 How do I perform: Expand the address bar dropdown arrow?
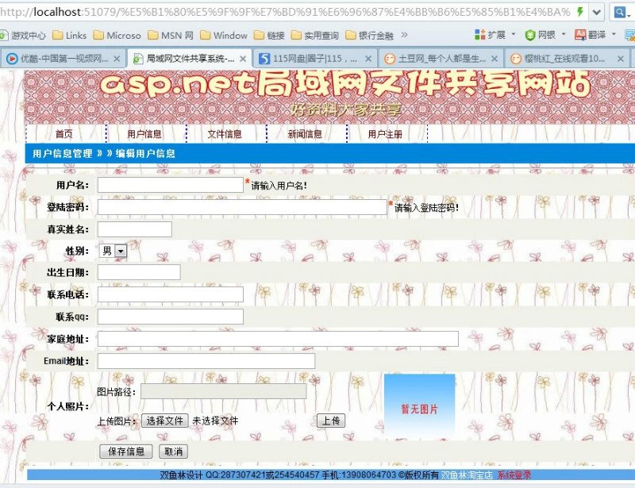click(x=595, y=12)
